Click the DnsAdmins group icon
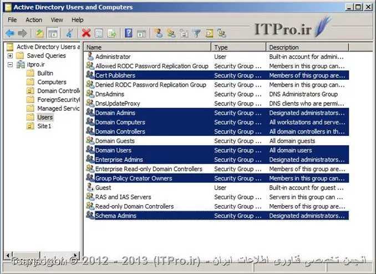This screenshot has width=376, height=274. (90, 94)
